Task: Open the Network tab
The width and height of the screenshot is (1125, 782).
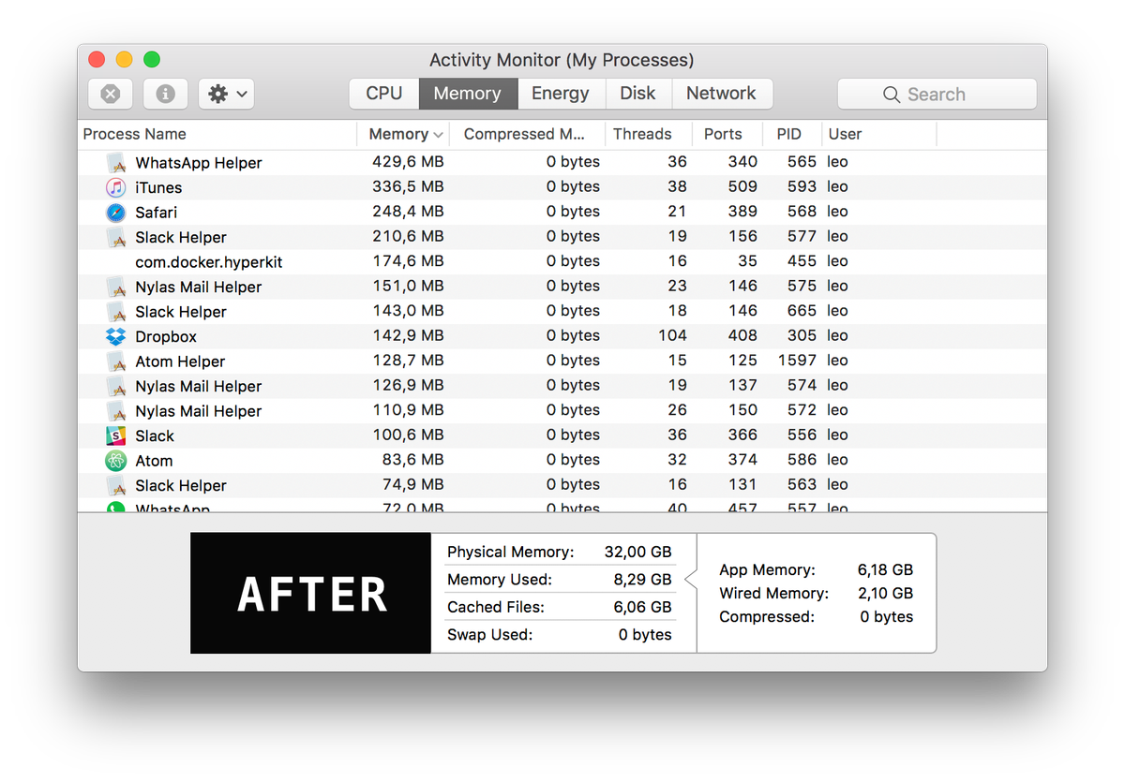Action: click(721, 94)
